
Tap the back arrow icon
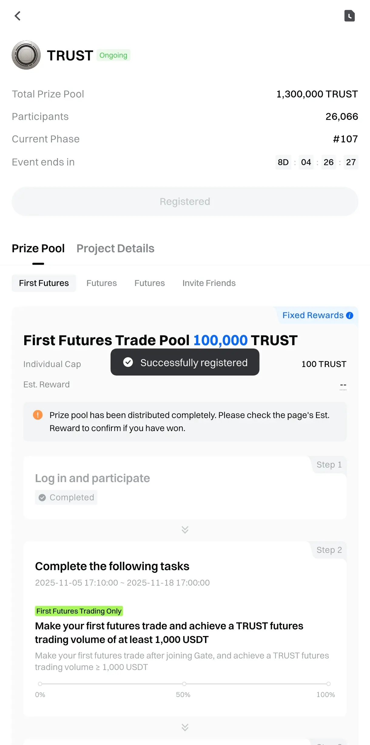(x=18, y=16)
